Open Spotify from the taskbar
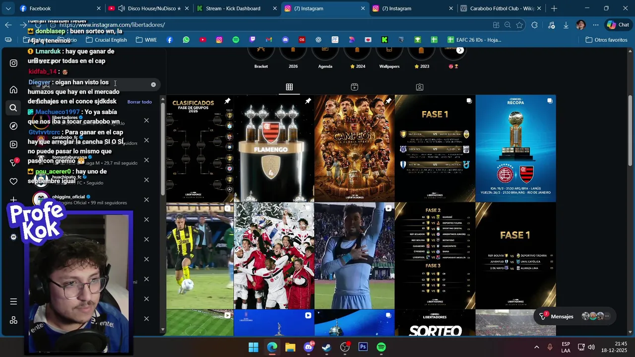The image size is (635, 357). click(381, 347)
